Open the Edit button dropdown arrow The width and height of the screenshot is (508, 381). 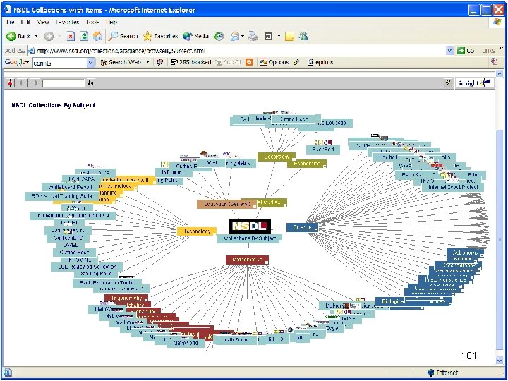click(279, 36)
